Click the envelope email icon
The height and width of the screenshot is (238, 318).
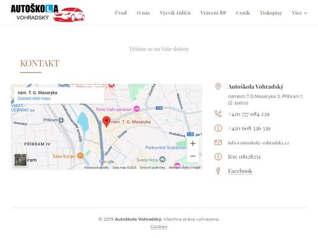click(x=218, y=143)
